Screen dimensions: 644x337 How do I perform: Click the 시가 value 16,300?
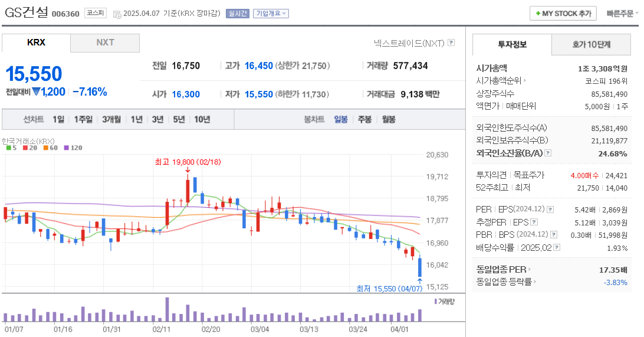pos(186,94)
